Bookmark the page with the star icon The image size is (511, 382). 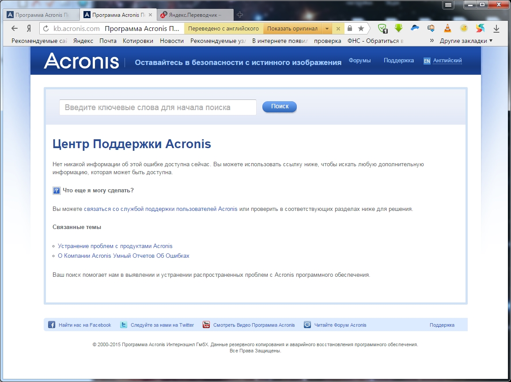(361, 29)
